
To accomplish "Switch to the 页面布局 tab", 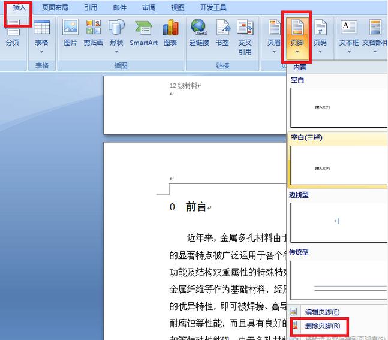I will [x=55, y=7].
